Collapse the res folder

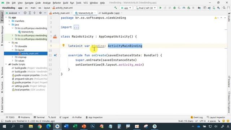9,43
